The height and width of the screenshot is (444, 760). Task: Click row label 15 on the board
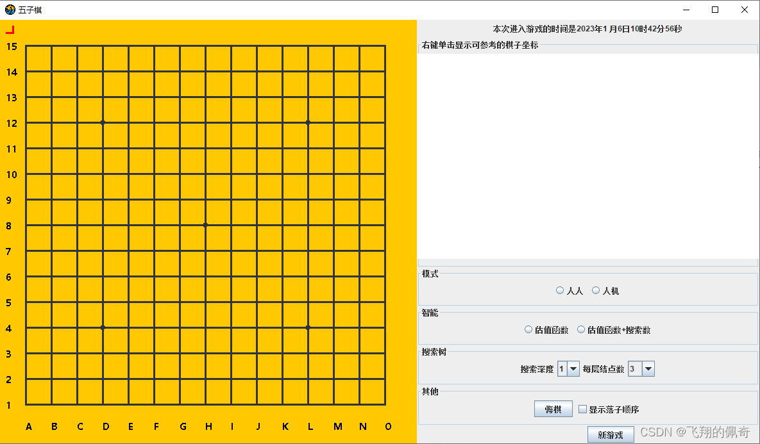click(x=12, y=47)
